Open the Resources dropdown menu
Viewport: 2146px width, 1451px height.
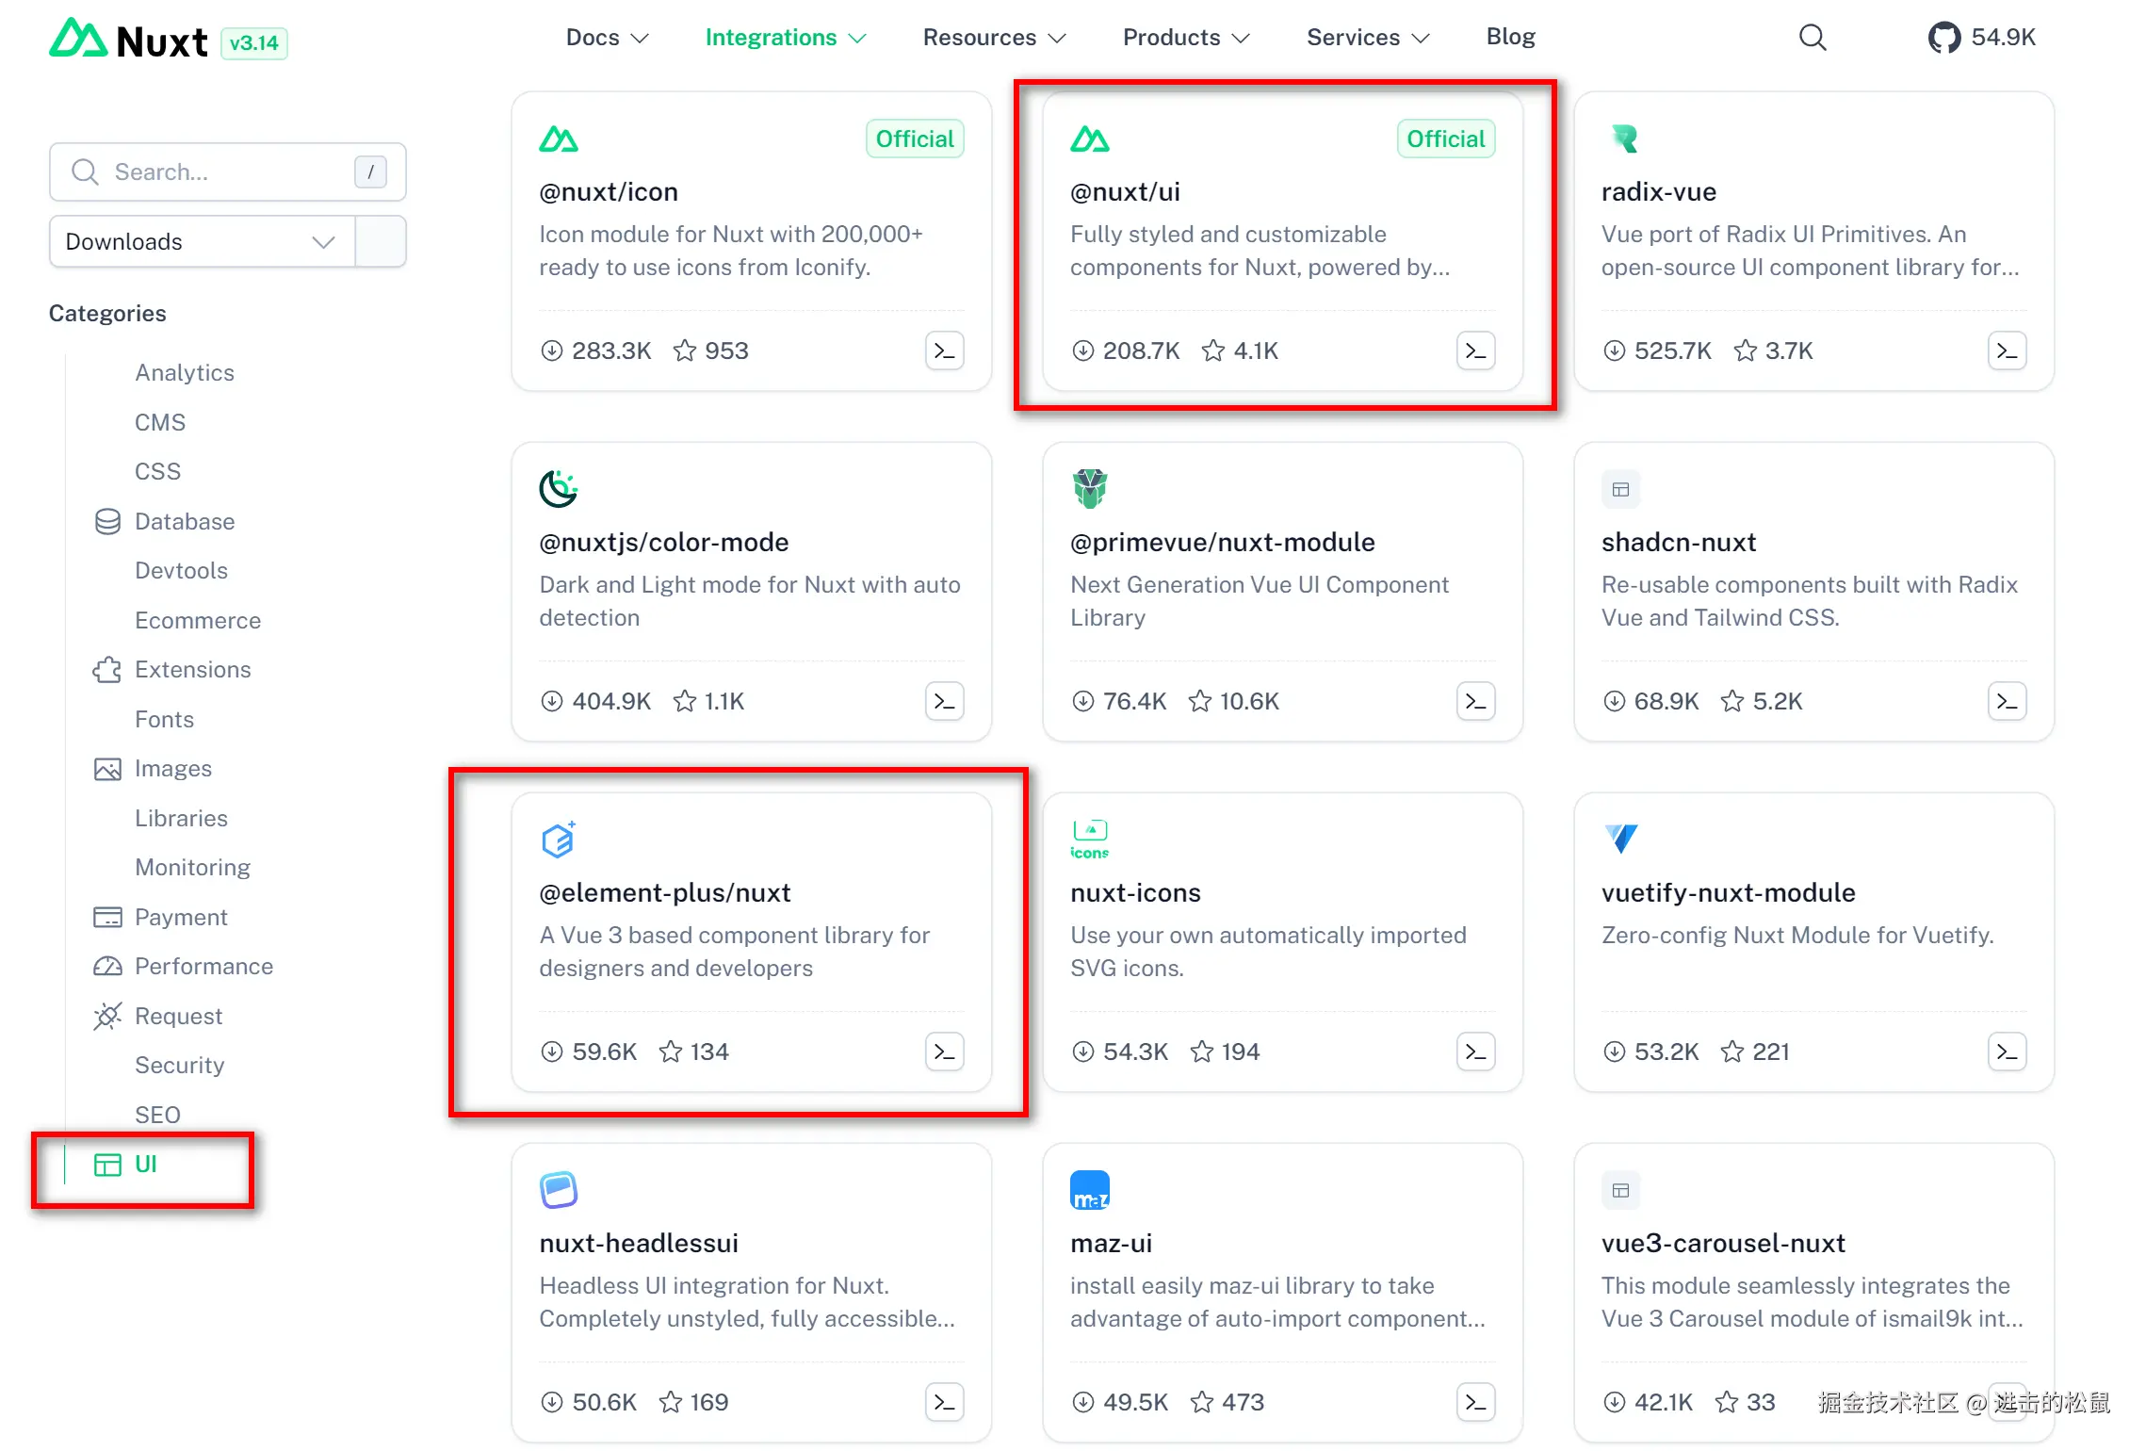tap(994, 38)
